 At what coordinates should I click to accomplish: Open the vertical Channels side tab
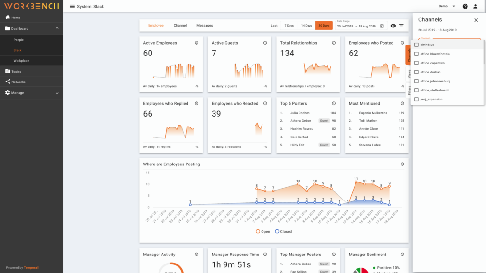click(409, 55)
